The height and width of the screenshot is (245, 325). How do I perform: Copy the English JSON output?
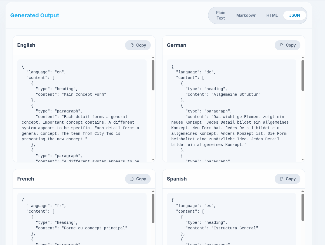click(x=138, y=45)
